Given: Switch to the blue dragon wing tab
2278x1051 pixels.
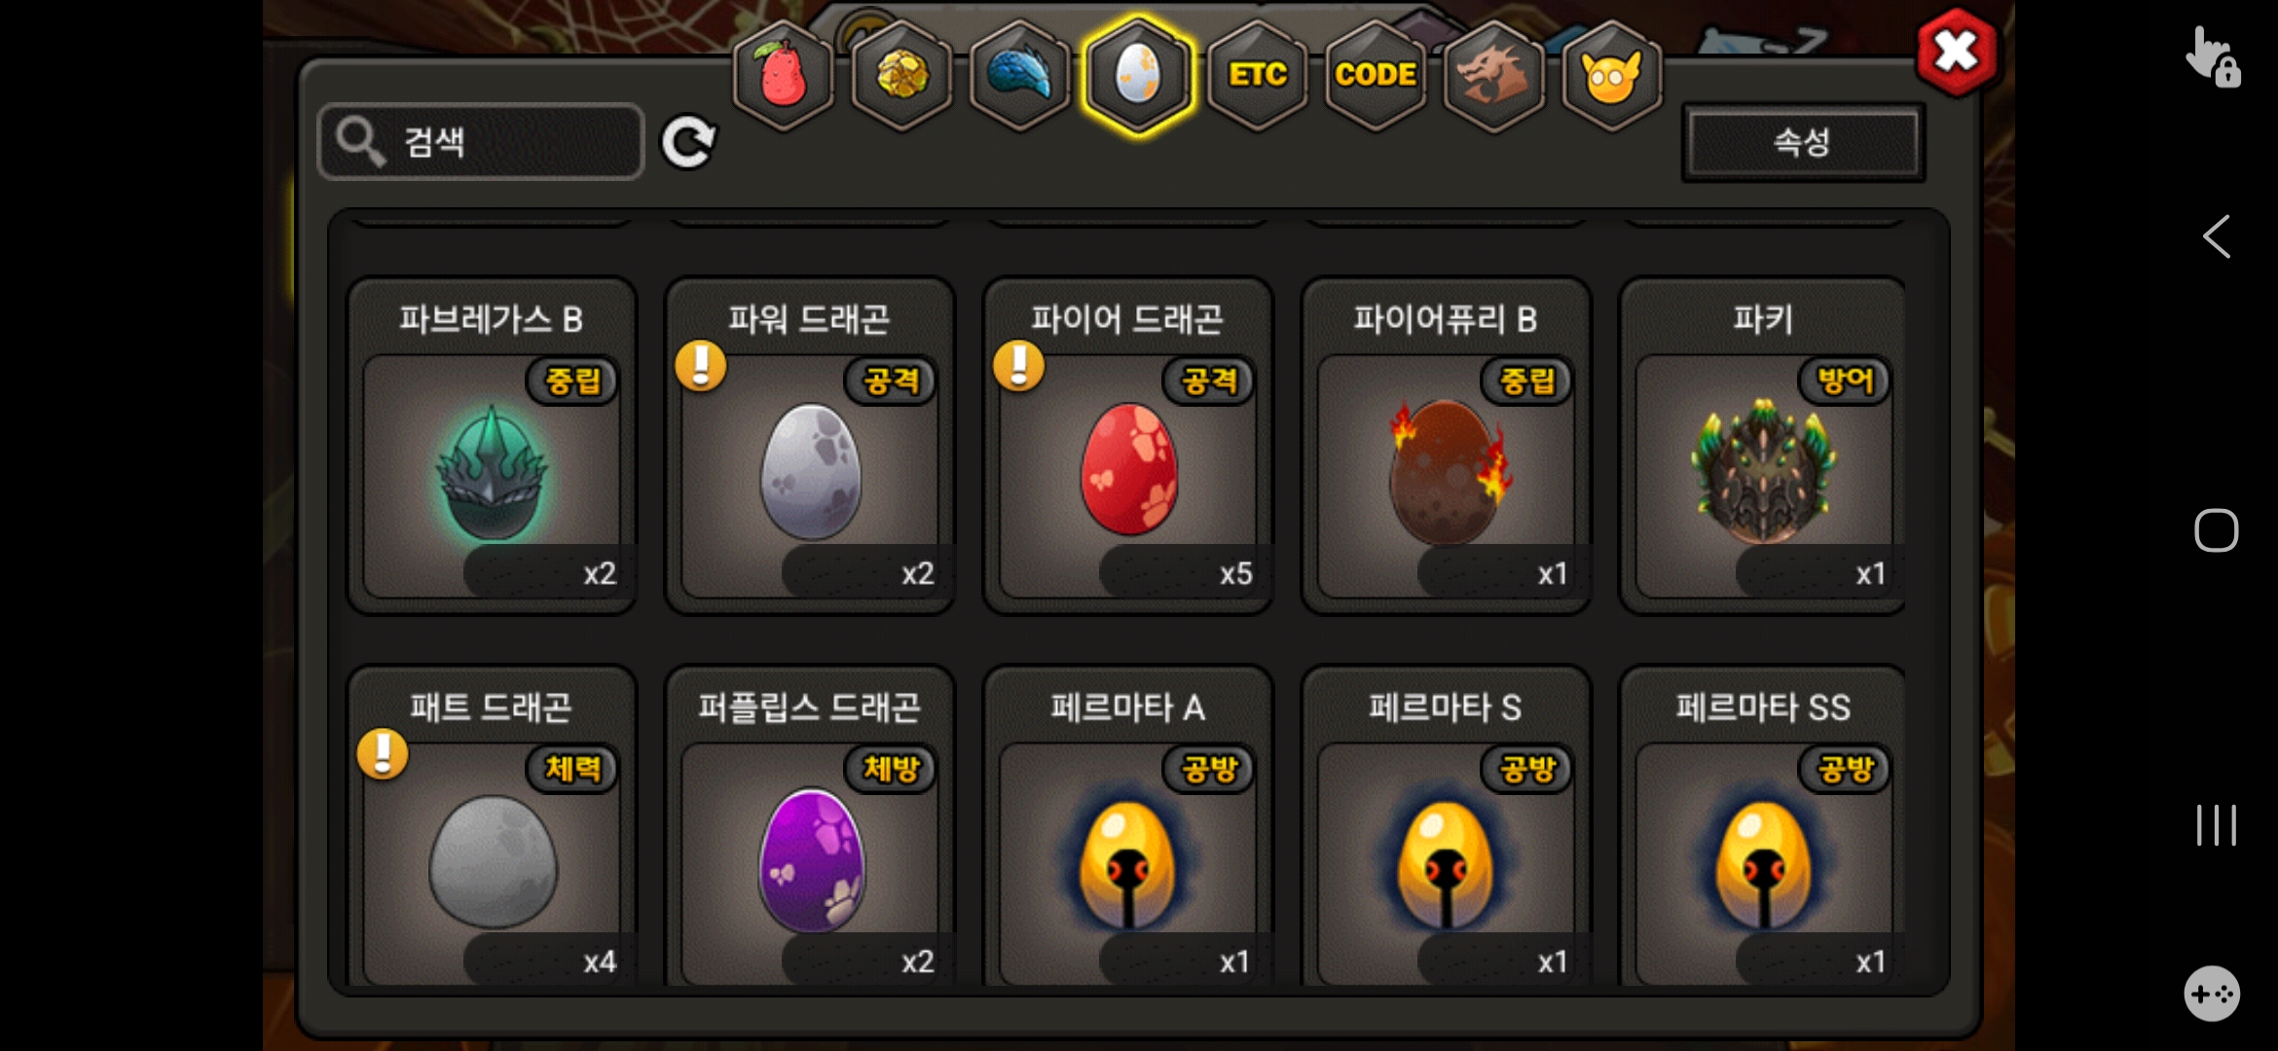Looking at the screenshot, I should point(1019,76).
